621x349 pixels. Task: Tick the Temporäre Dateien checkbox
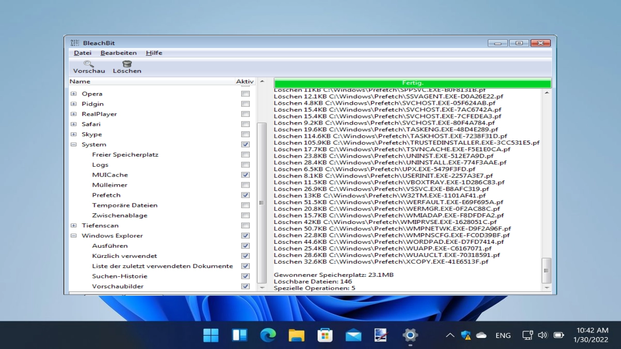click(245, 205)
